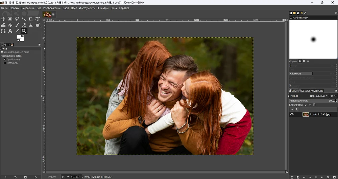Select the Move tool
Screen dimensions: 338x179
(x=4, y=19)
